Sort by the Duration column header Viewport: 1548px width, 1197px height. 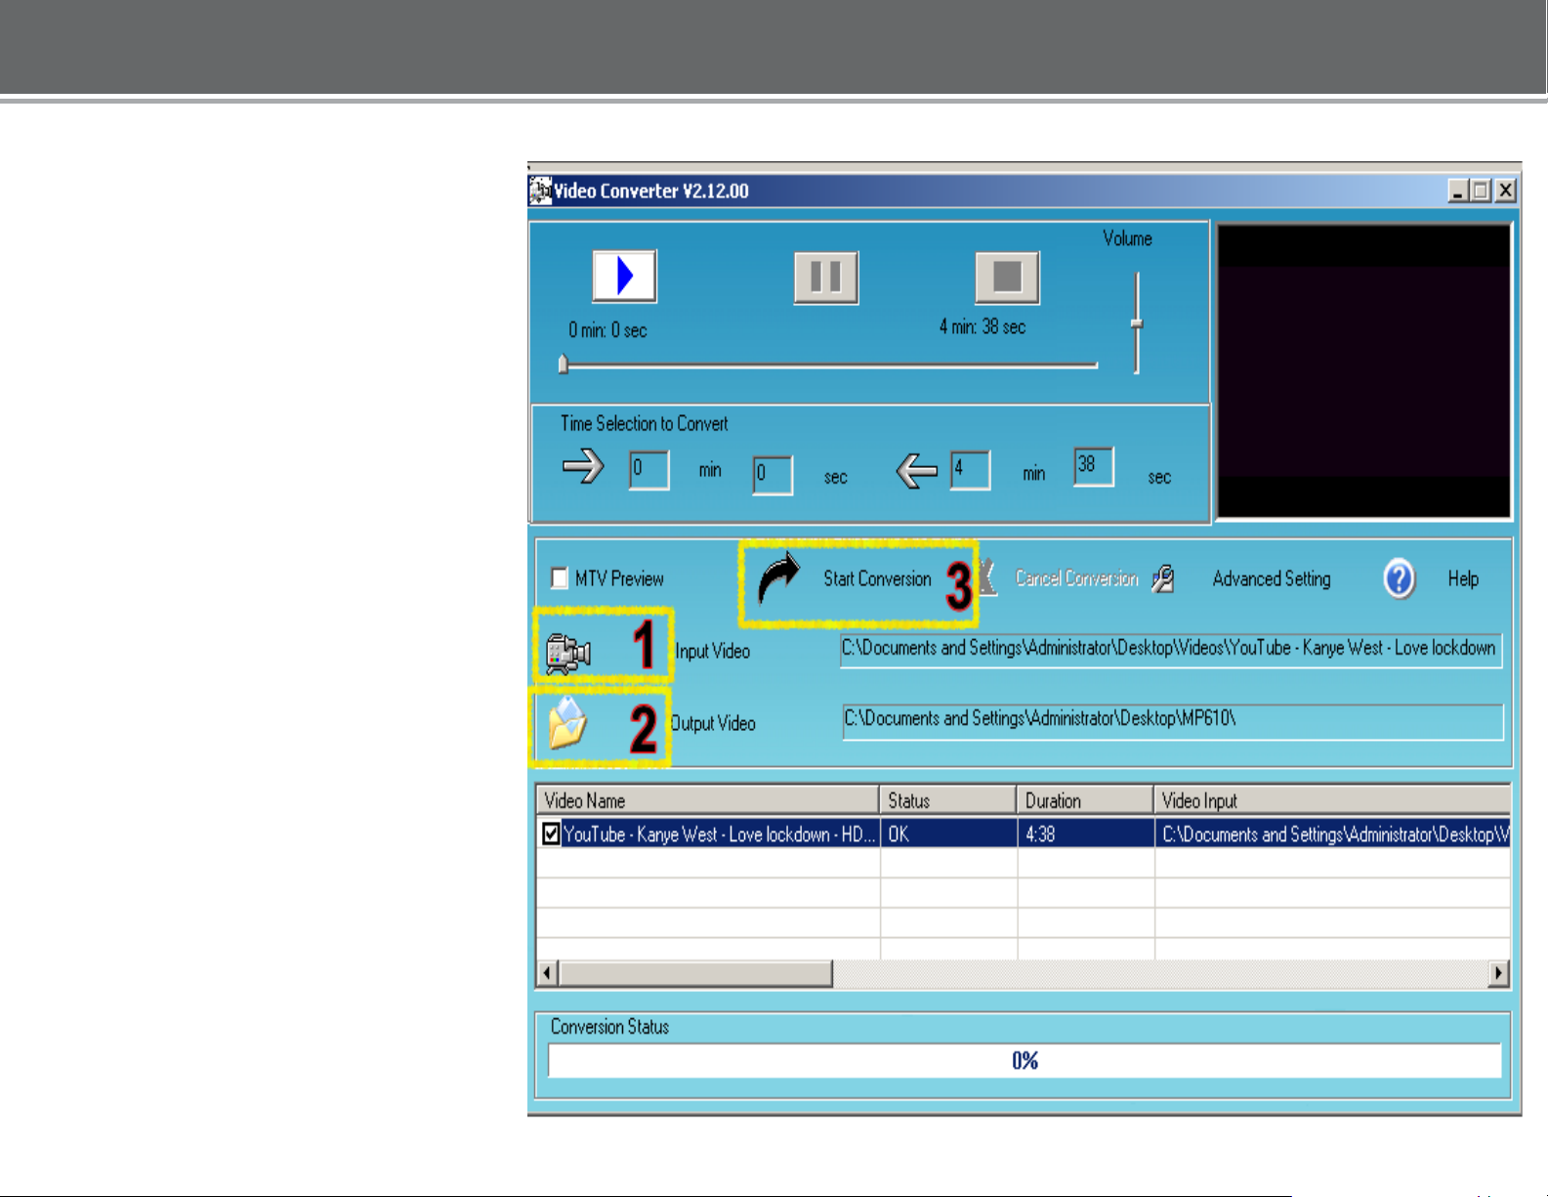[1085, 800]
